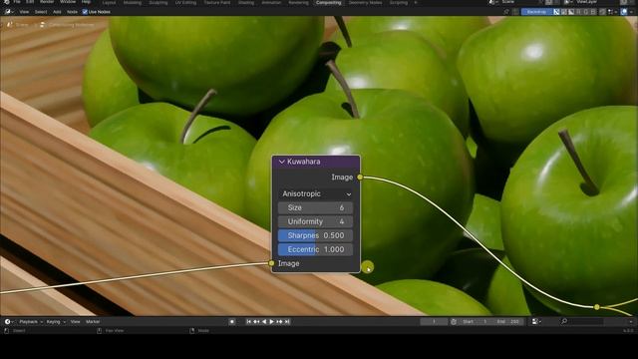The height and width of the screenshot is (359, 638).
Task: Select the color channel icon beside Backdrop
Action: (x=564, y=12)
